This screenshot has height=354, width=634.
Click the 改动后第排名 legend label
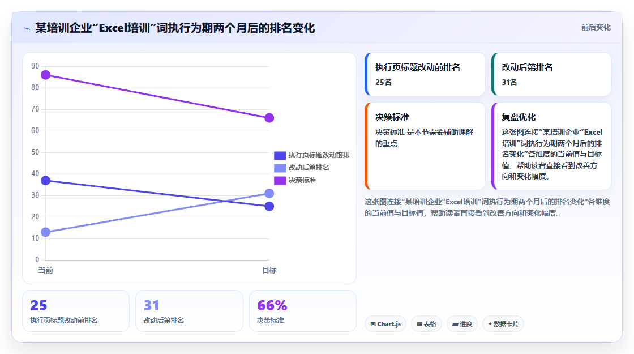pyautogui.click(x=309, y=168)
